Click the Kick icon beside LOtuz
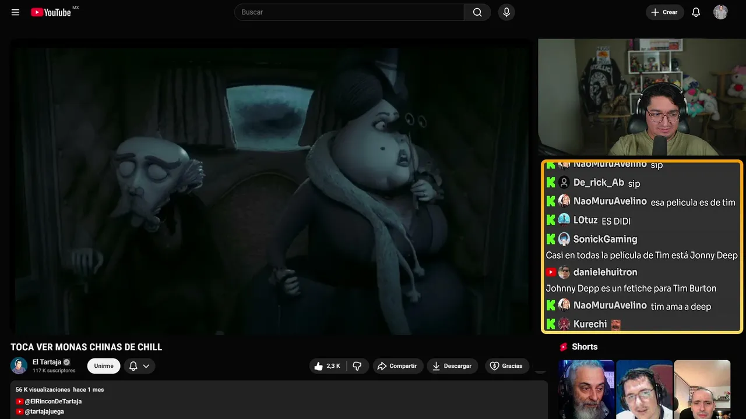Screen dimensions: 746x419 pyautogui.click(x=551, y=220)
